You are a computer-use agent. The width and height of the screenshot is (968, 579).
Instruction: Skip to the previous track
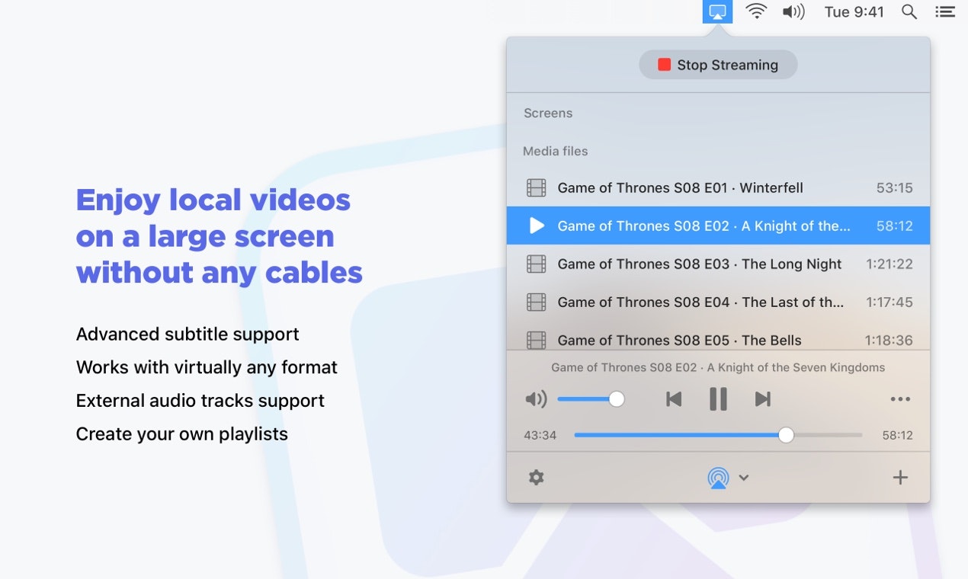[x=674, y=399]
